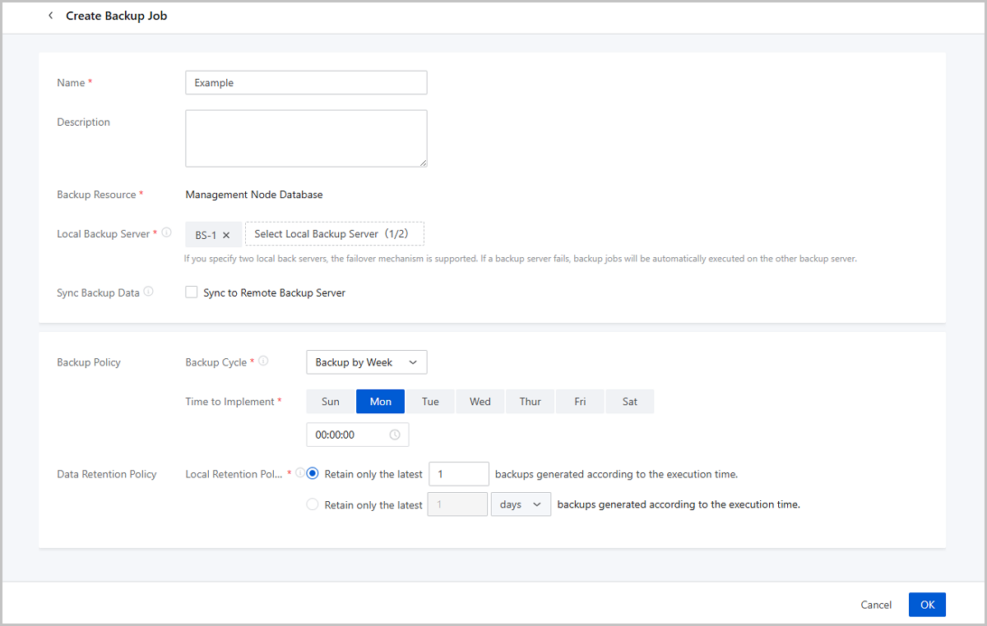Click info icon next to Sync Backup Data
987x626 pixels.
[148, 292]
